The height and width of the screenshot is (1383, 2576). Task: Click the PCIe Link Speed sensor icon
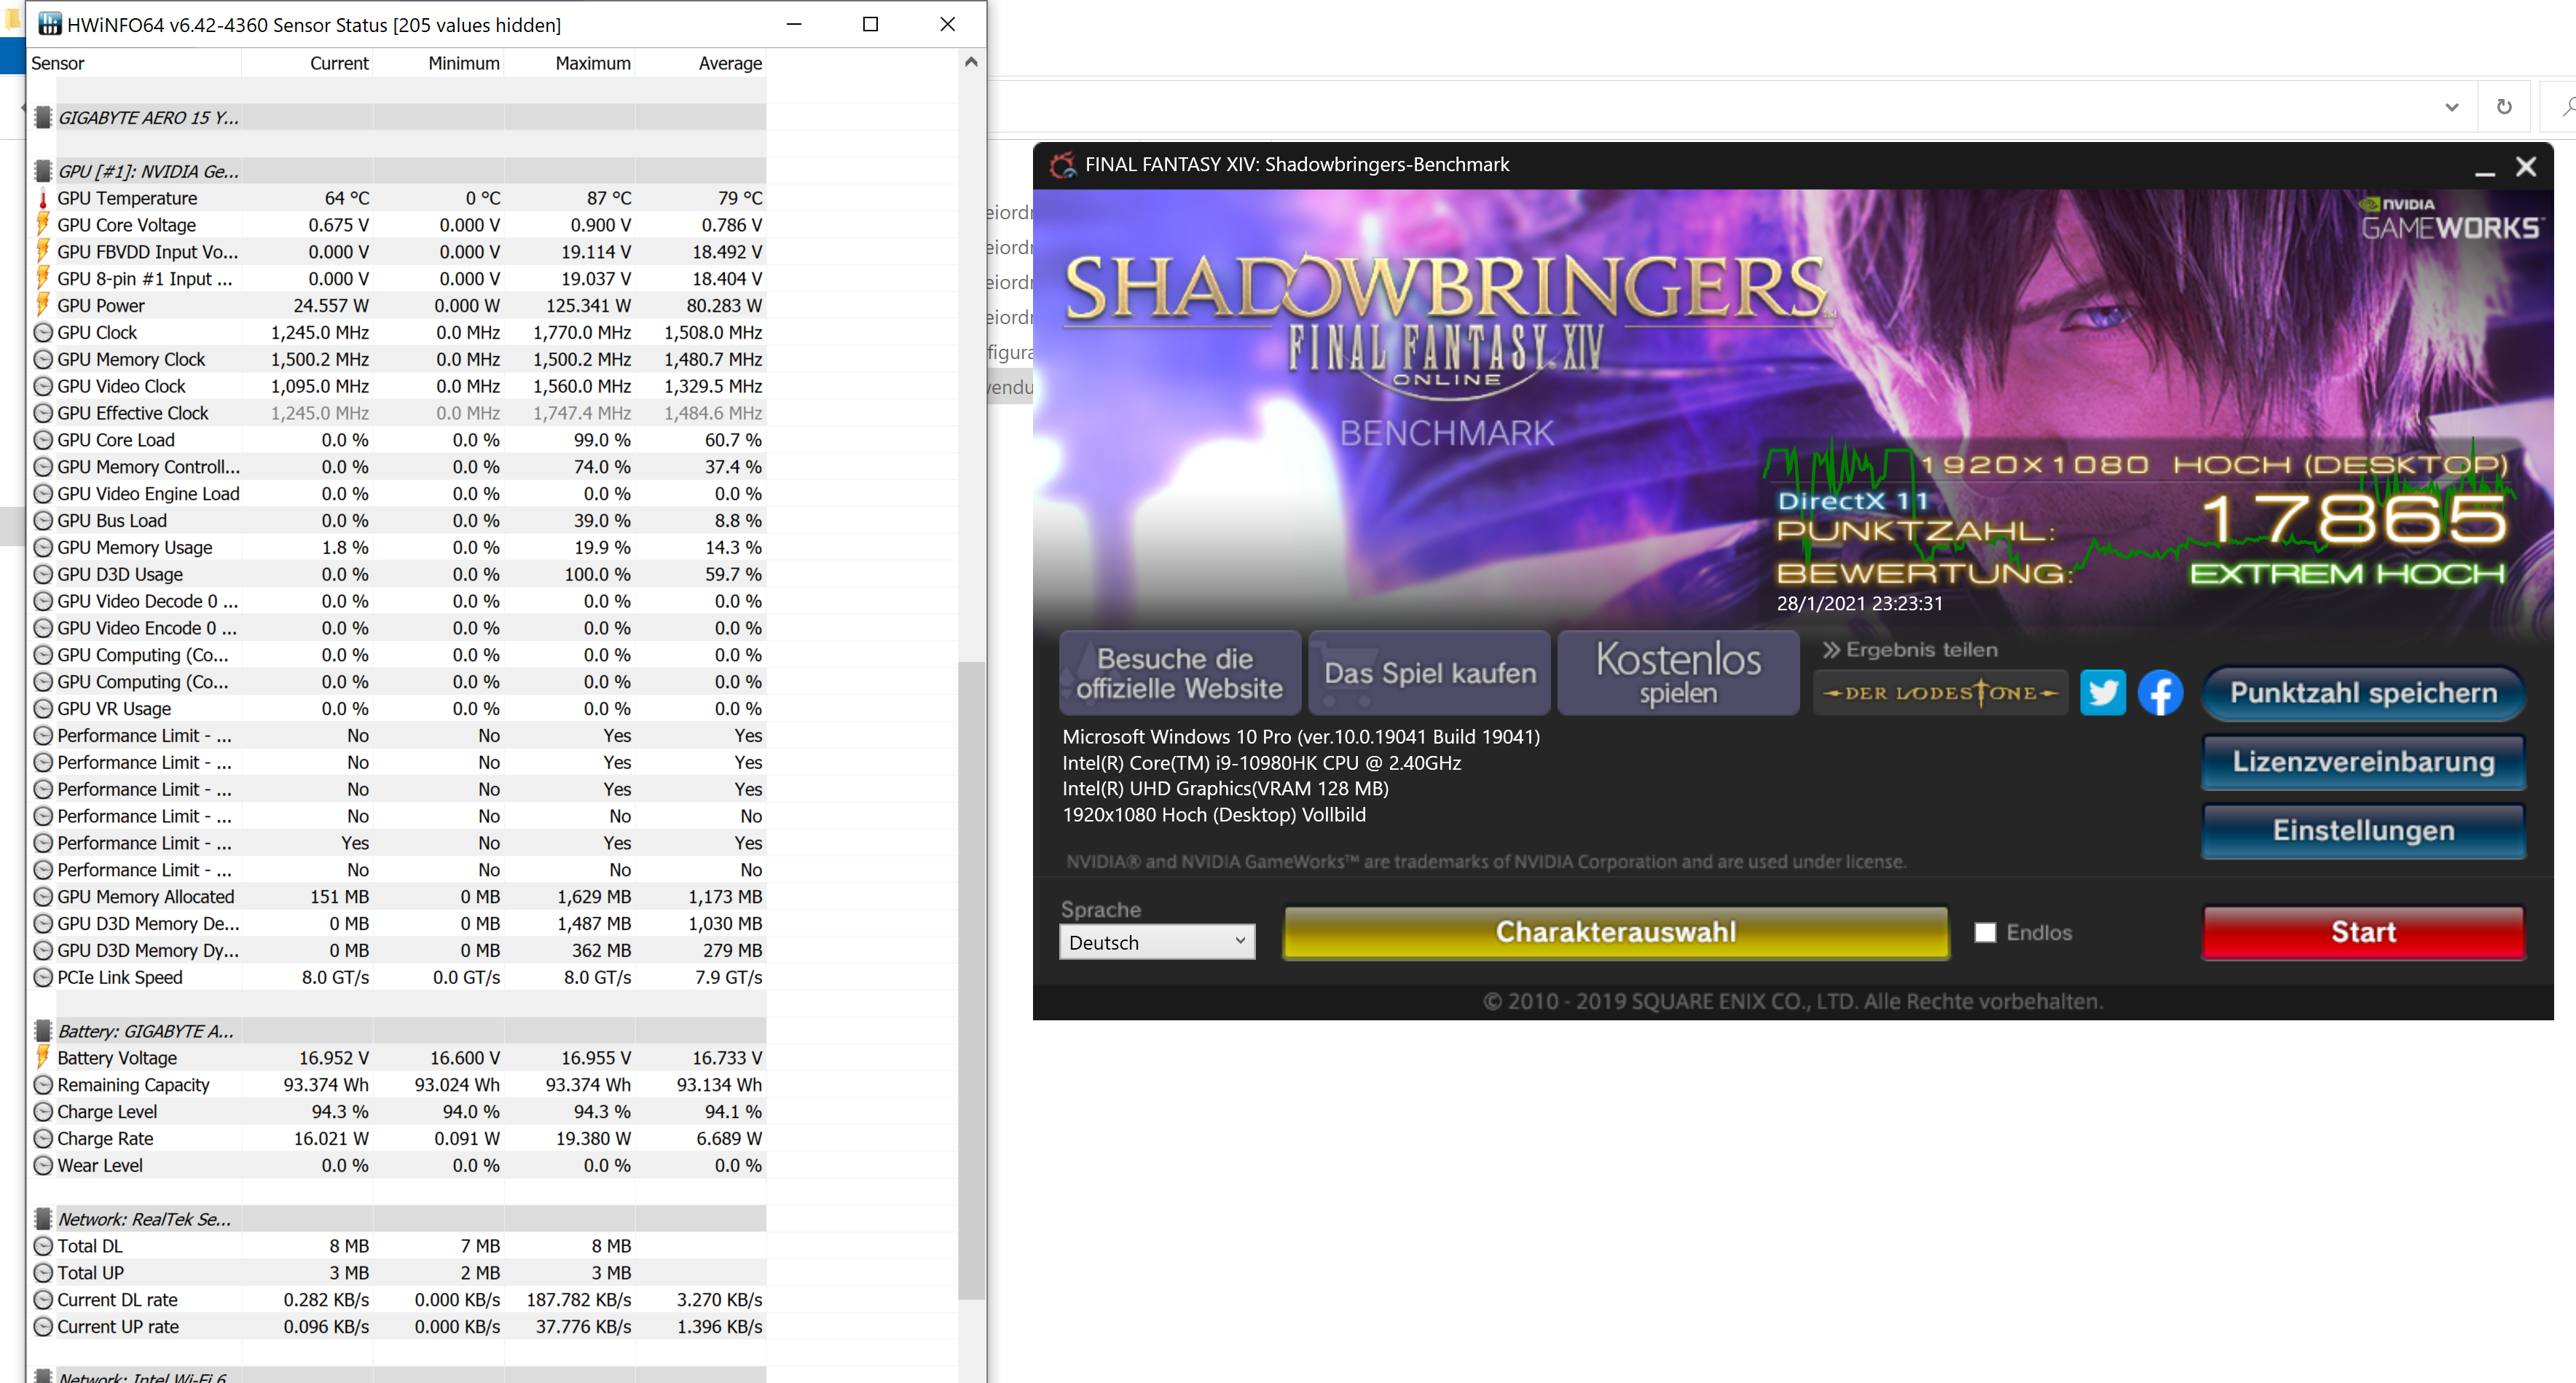coord(43,977)
